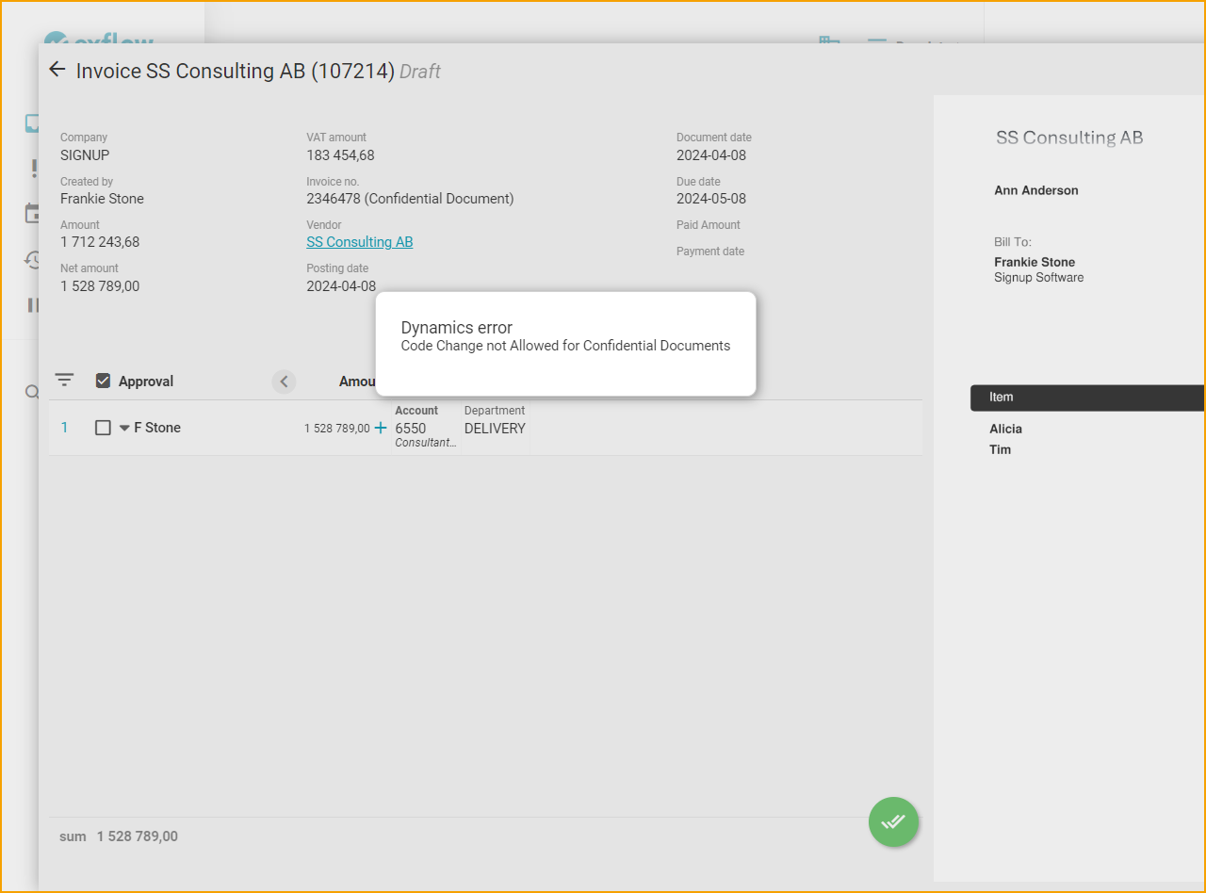Tick the F Stone row checkbox
Viewport: 1206px width, 893px height.
104,428
